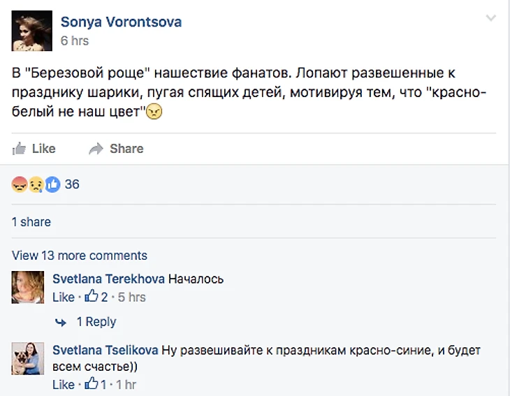
Task: Click the reply arrow icon
Action: point(62,322)
